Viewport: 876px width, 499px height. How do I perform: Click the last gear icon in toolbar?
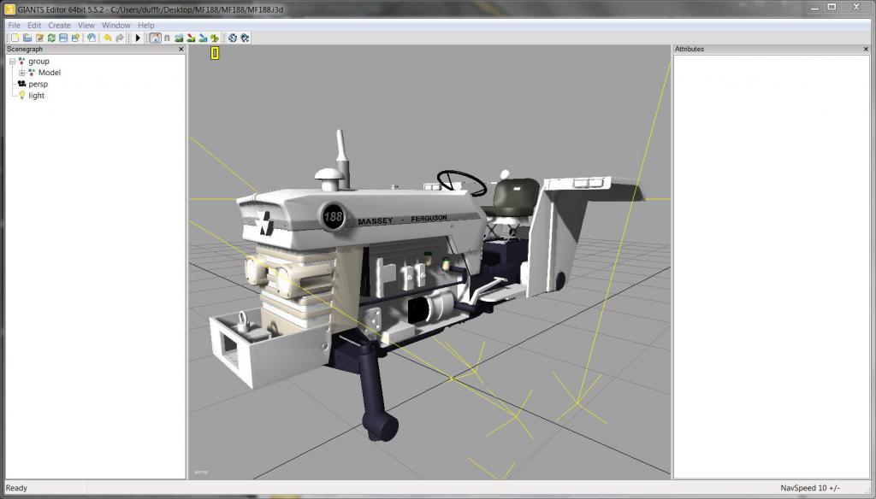coord(245,38)
